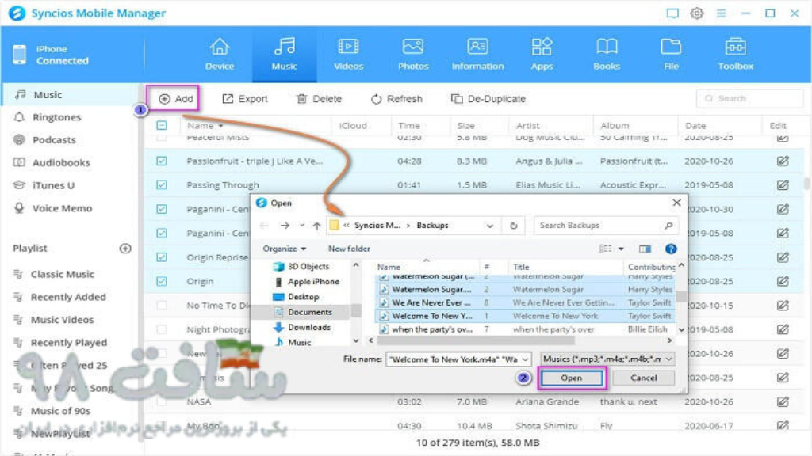The width and height of the screenshot is (812, 456).
Task: Click the settings gear in title bar
Action: [x=697, y=13]
